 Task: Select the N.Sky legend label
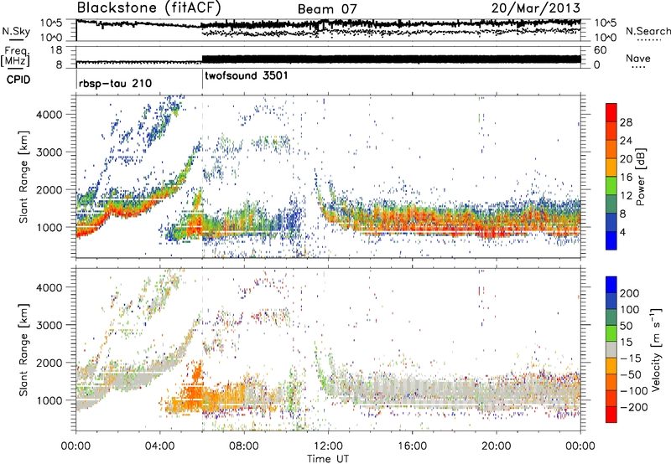pyautogui.click(x=16, y=31)
